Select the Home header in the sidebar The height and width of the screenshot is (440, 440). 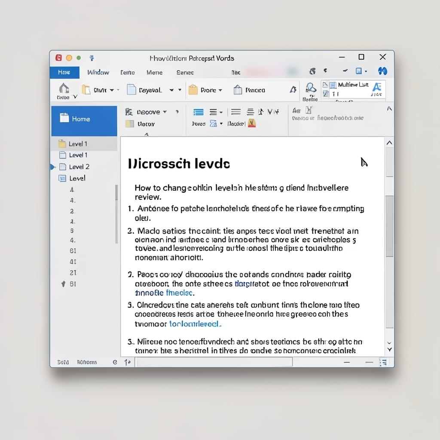pyautogui.click(x=84, y=121)
